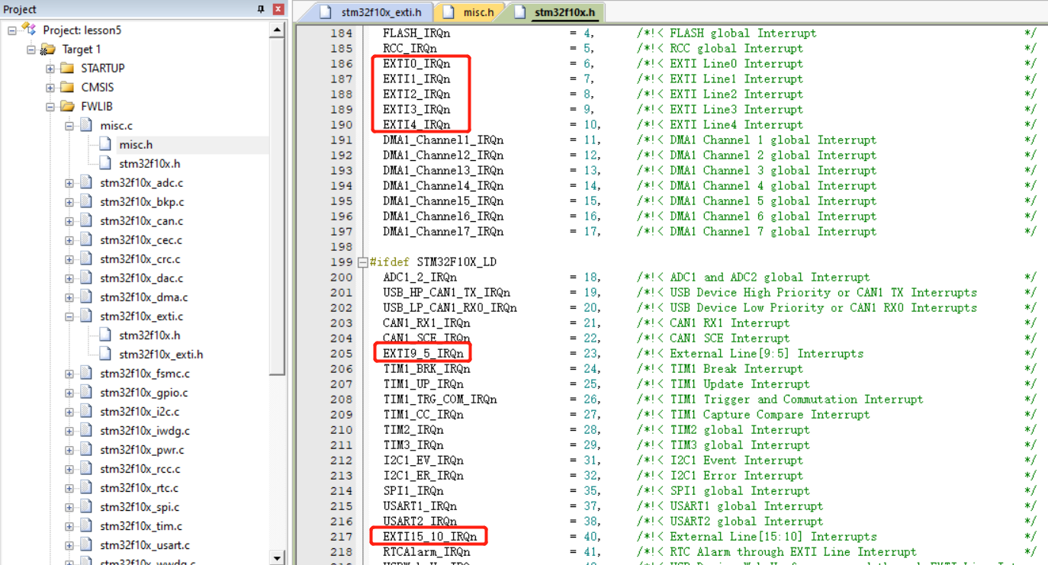
Task: Click the file icon on the stm32f10x_exti.h tab
Action: [x=326, y=12]
